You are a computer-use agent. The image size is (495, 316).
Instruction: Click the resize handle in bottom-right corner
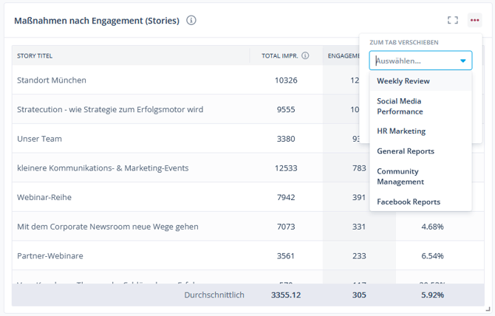coord(488,309)
